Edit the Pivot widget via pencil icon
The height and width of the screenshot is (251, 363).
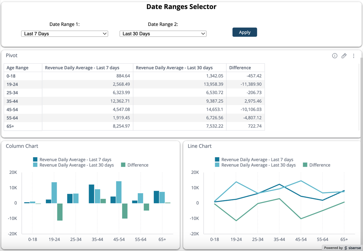pos(344,56)
